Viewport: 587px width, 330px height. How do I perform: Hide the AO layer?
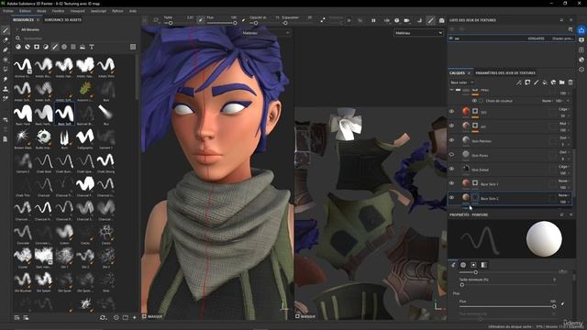pos(451,126)
